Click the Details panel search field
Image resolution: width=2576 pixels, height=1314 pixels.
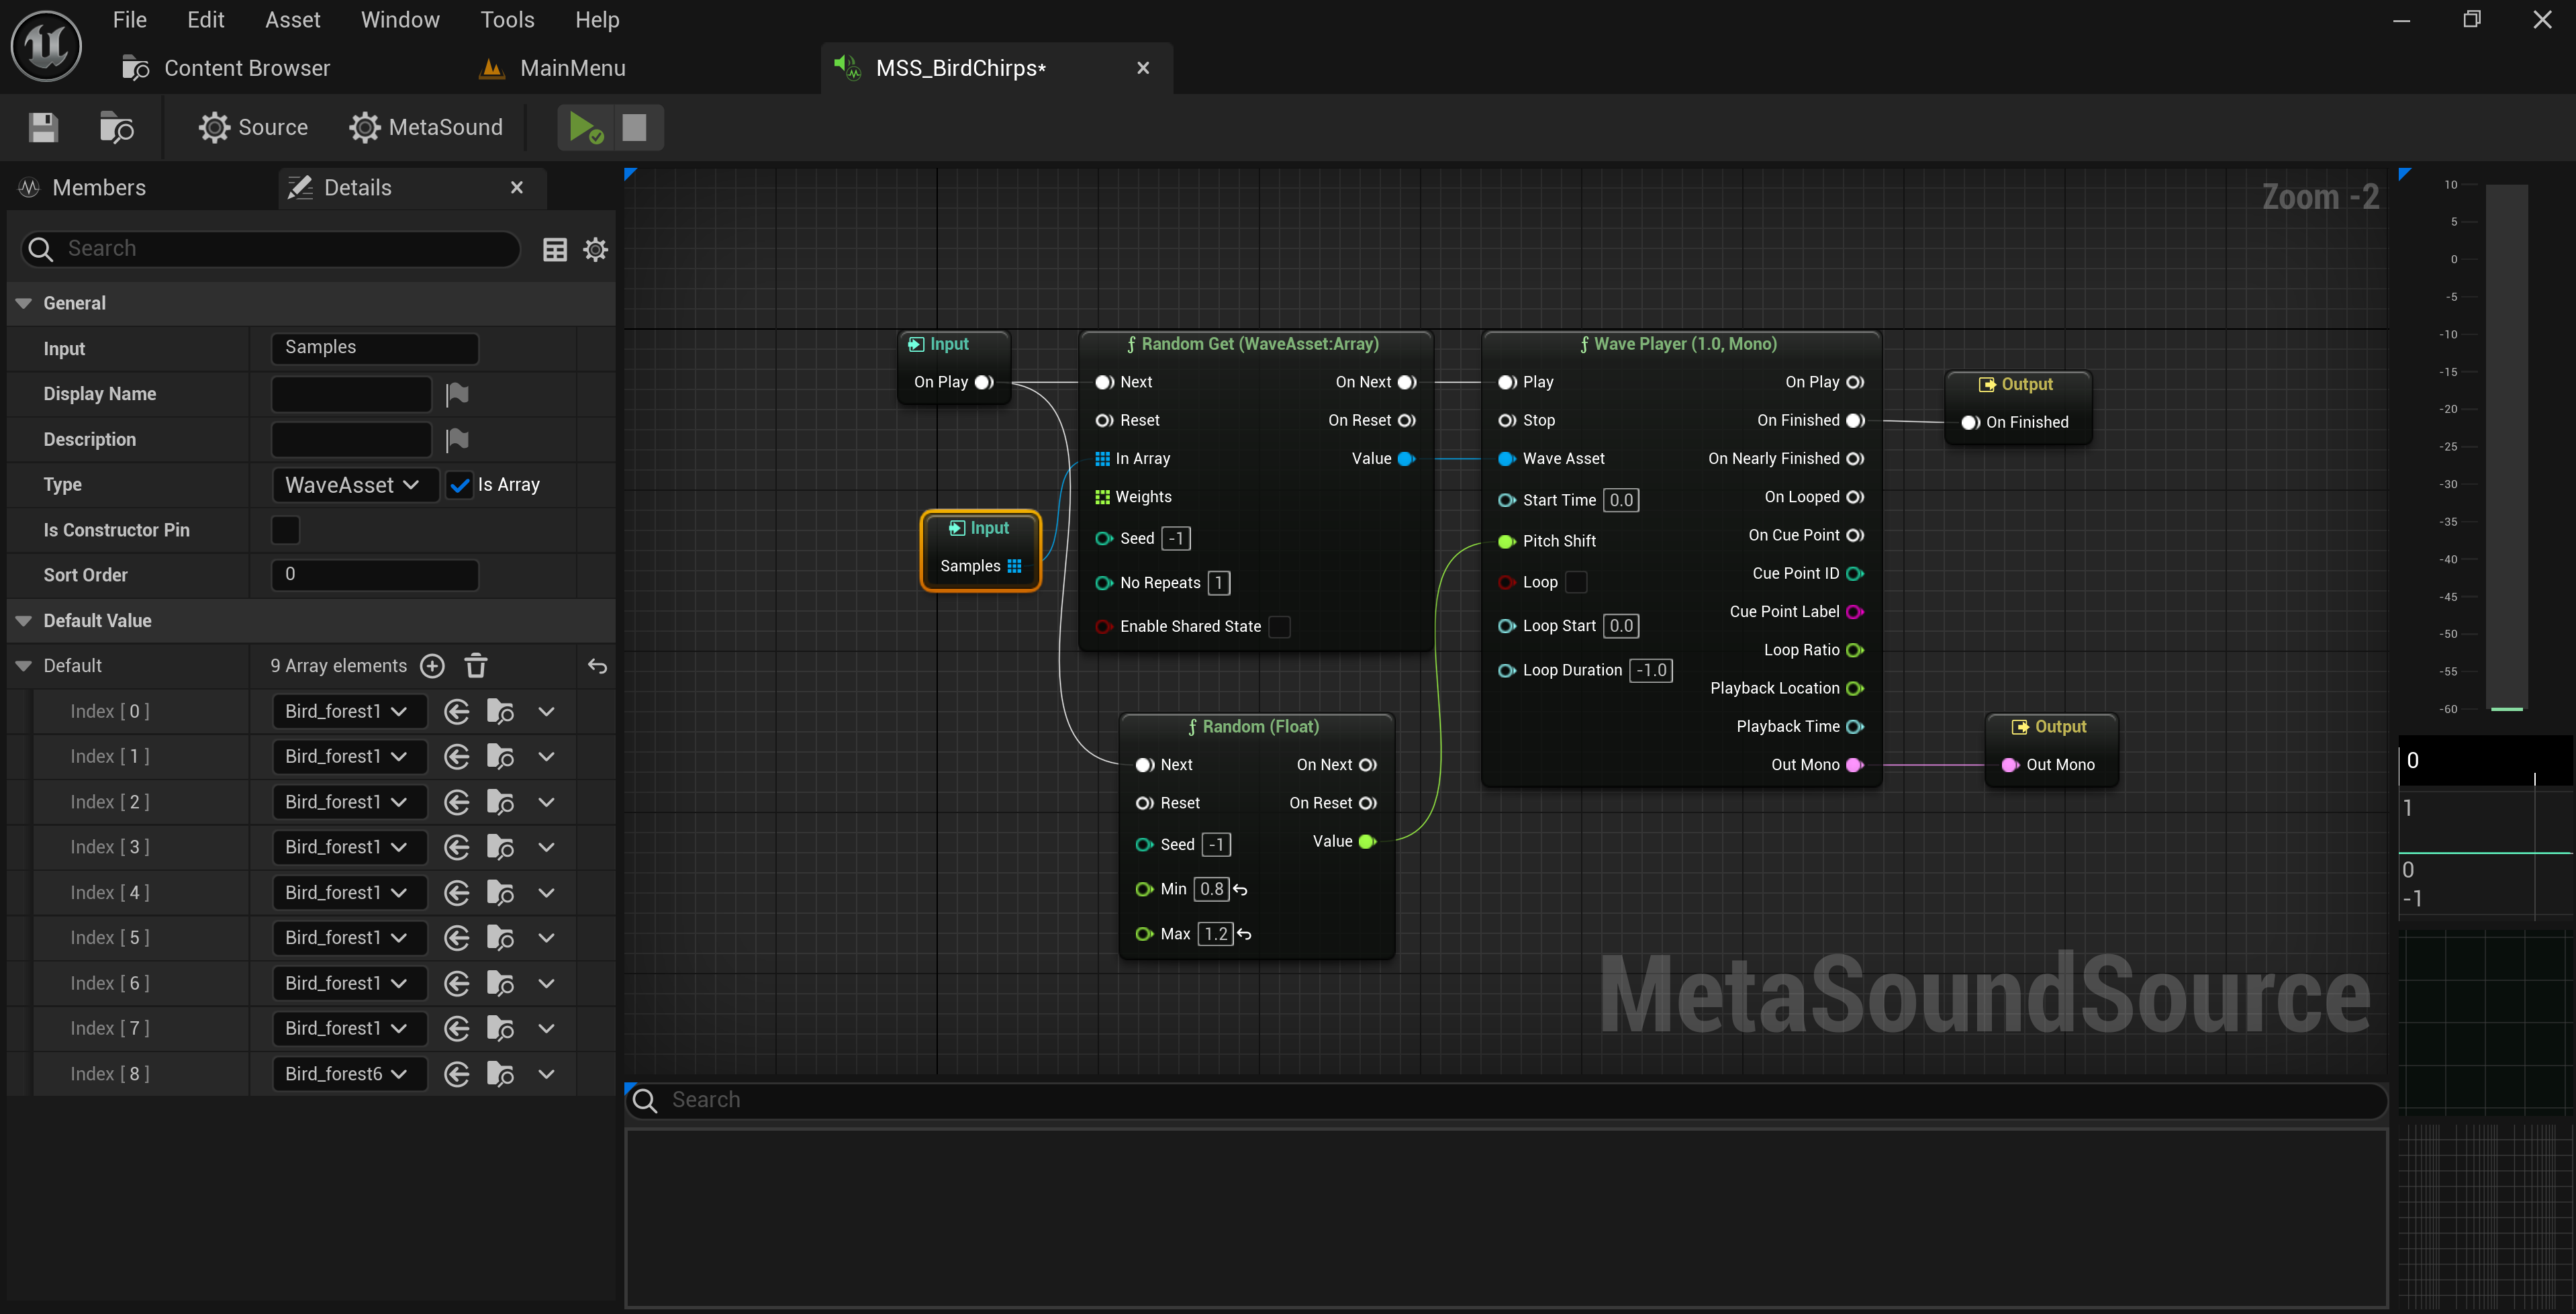(271, 249)
